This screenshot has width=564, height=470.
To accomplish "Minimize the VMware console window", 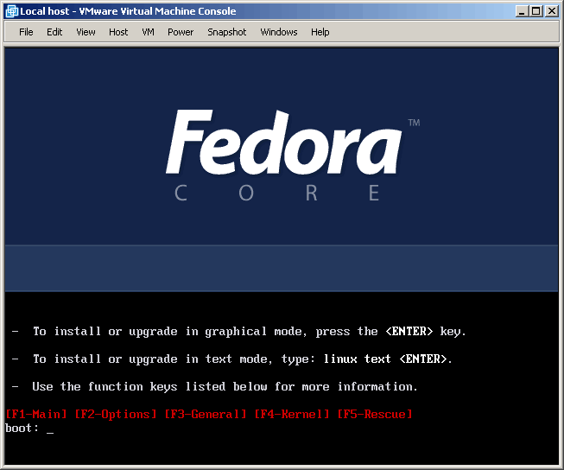I will point(522,11).
